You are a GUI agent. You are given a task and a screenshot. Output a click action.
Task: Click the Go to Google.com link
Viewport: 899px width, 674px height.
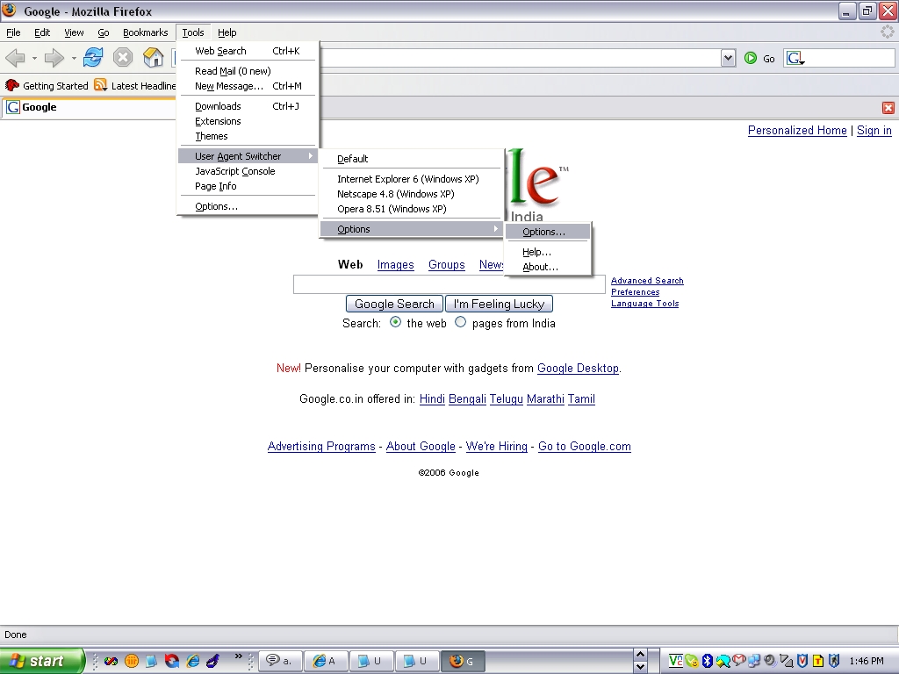[x=584, y=446]
